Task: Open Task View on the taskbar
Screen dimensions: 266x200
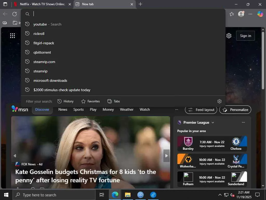Action: coord(102,195)
